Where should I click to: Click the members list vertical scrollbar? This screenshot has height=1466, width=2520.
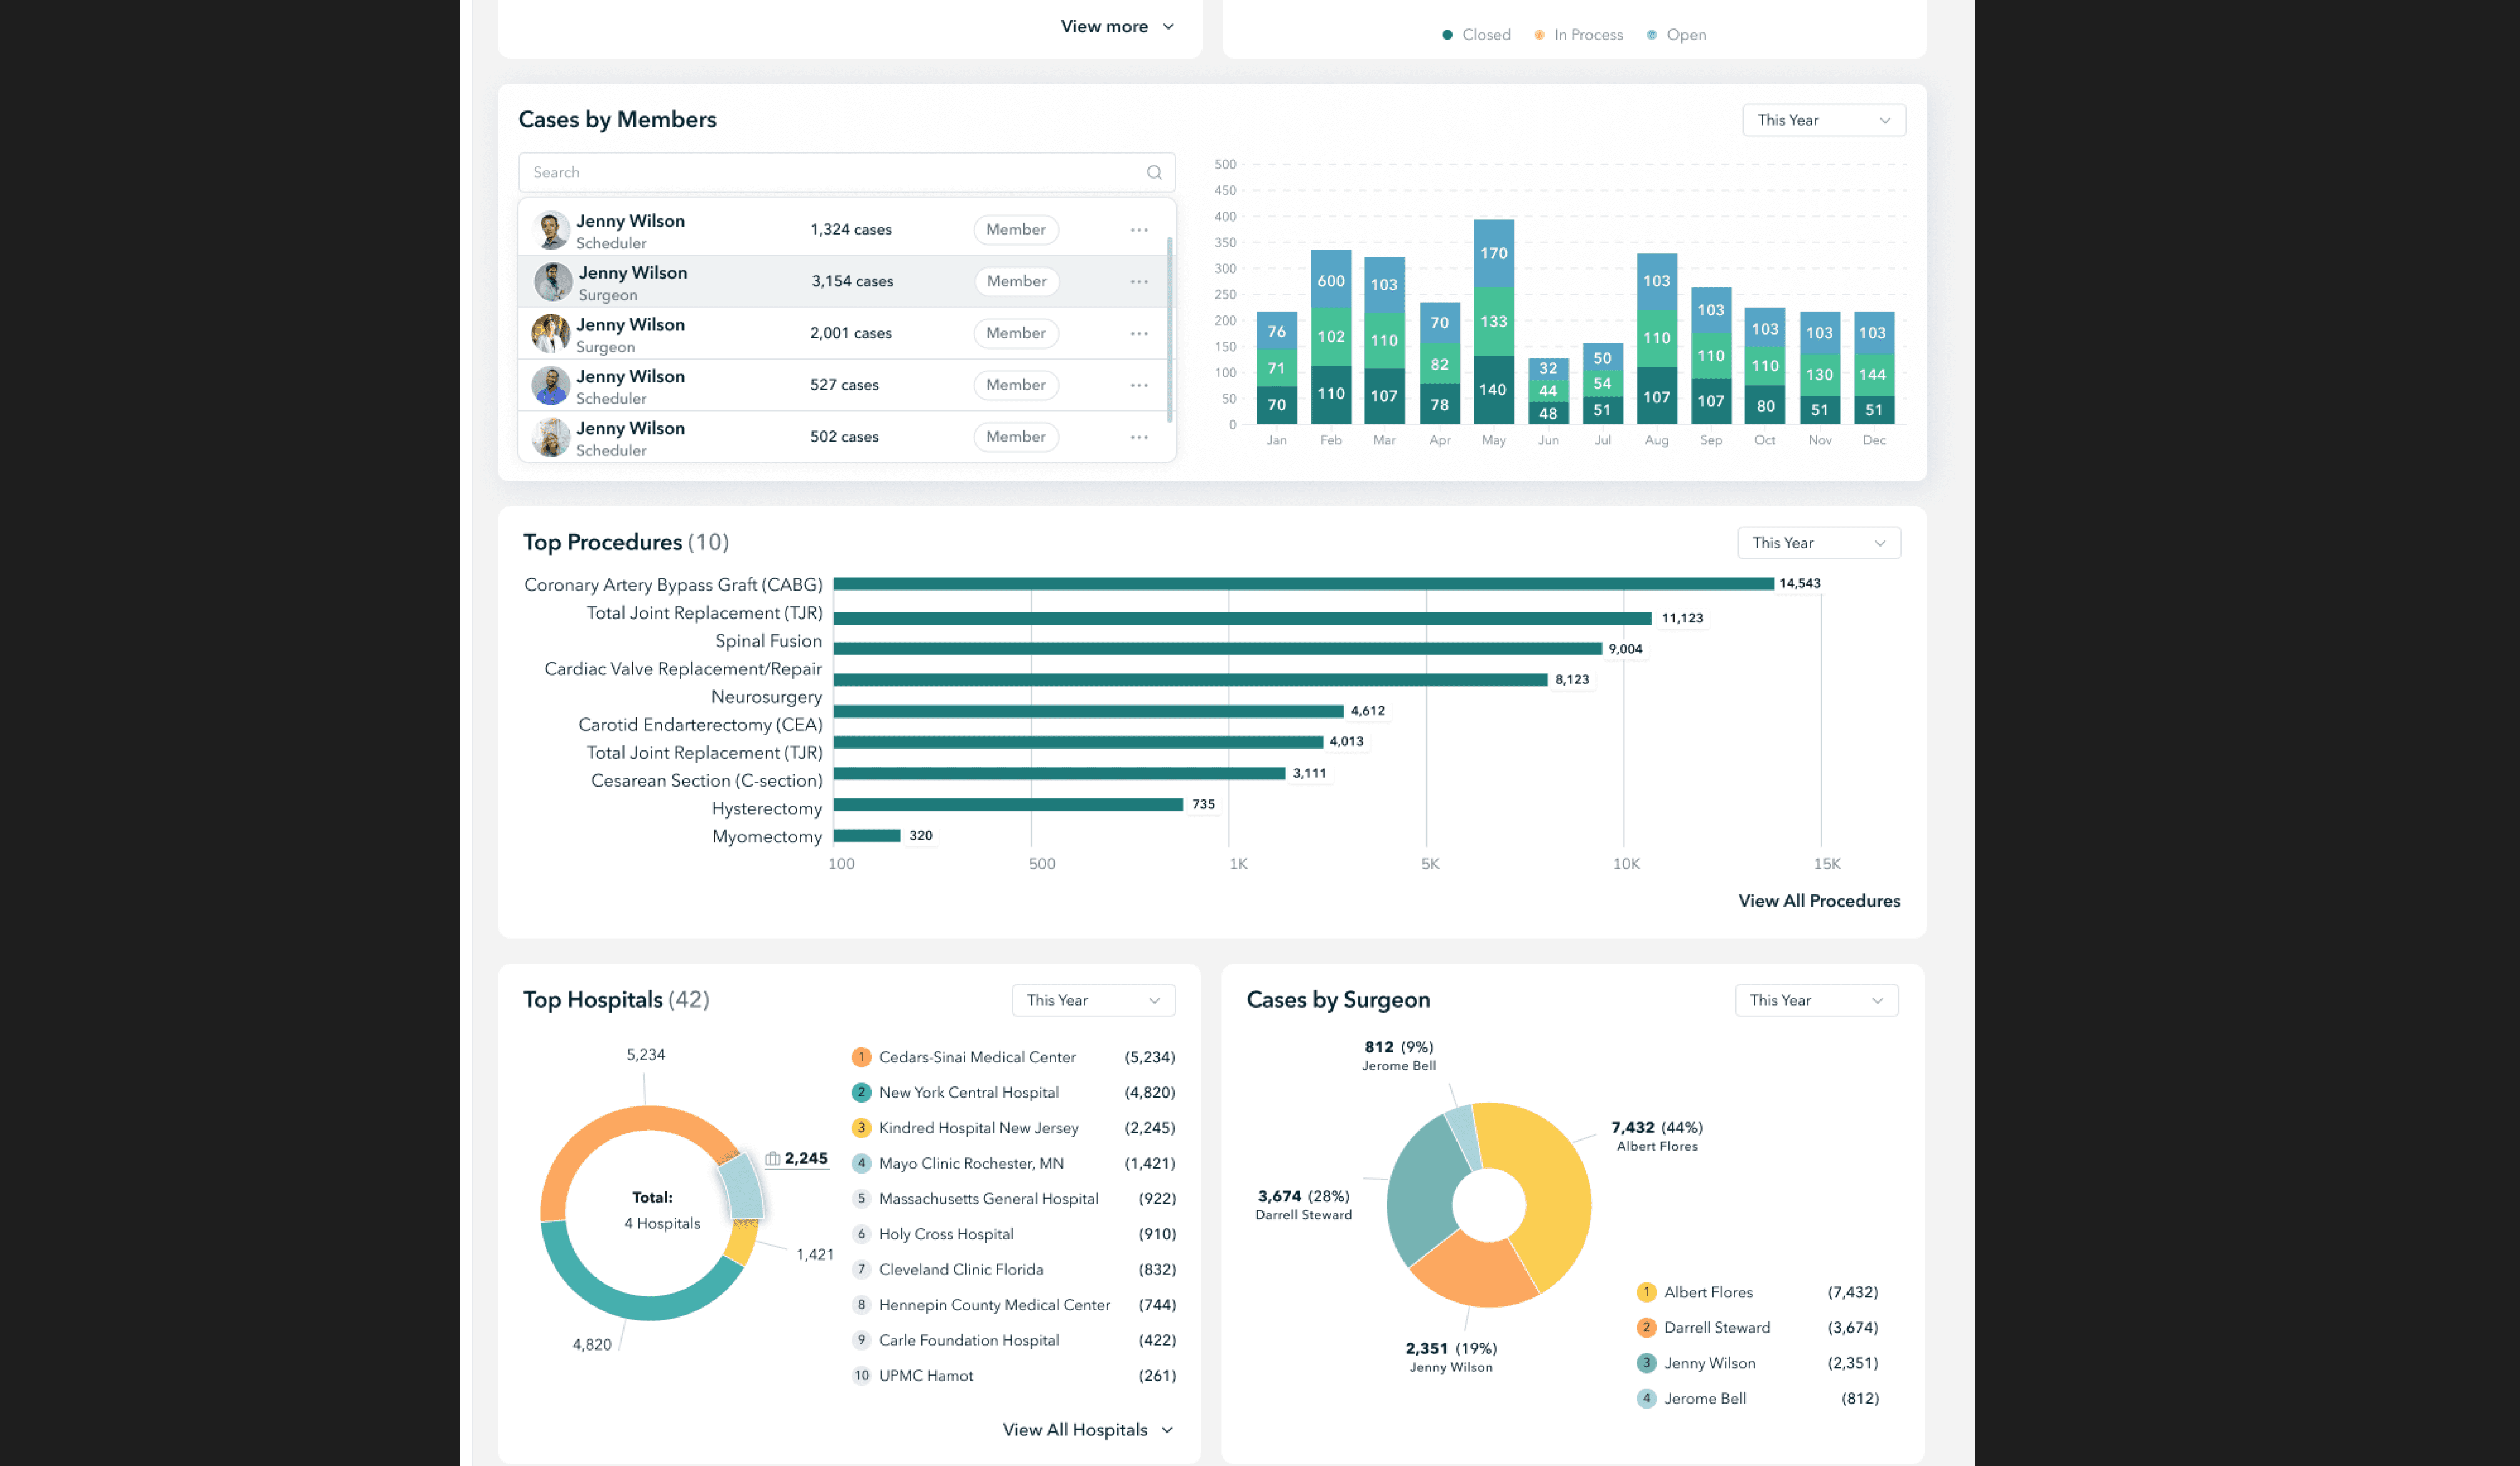1169,329
